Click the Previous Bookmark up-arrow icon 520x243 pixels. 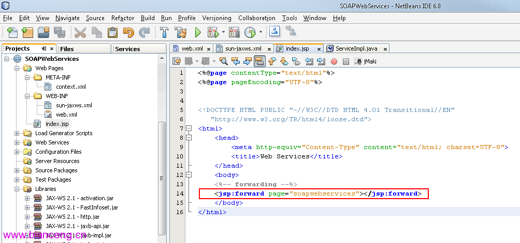click(272, 61)
